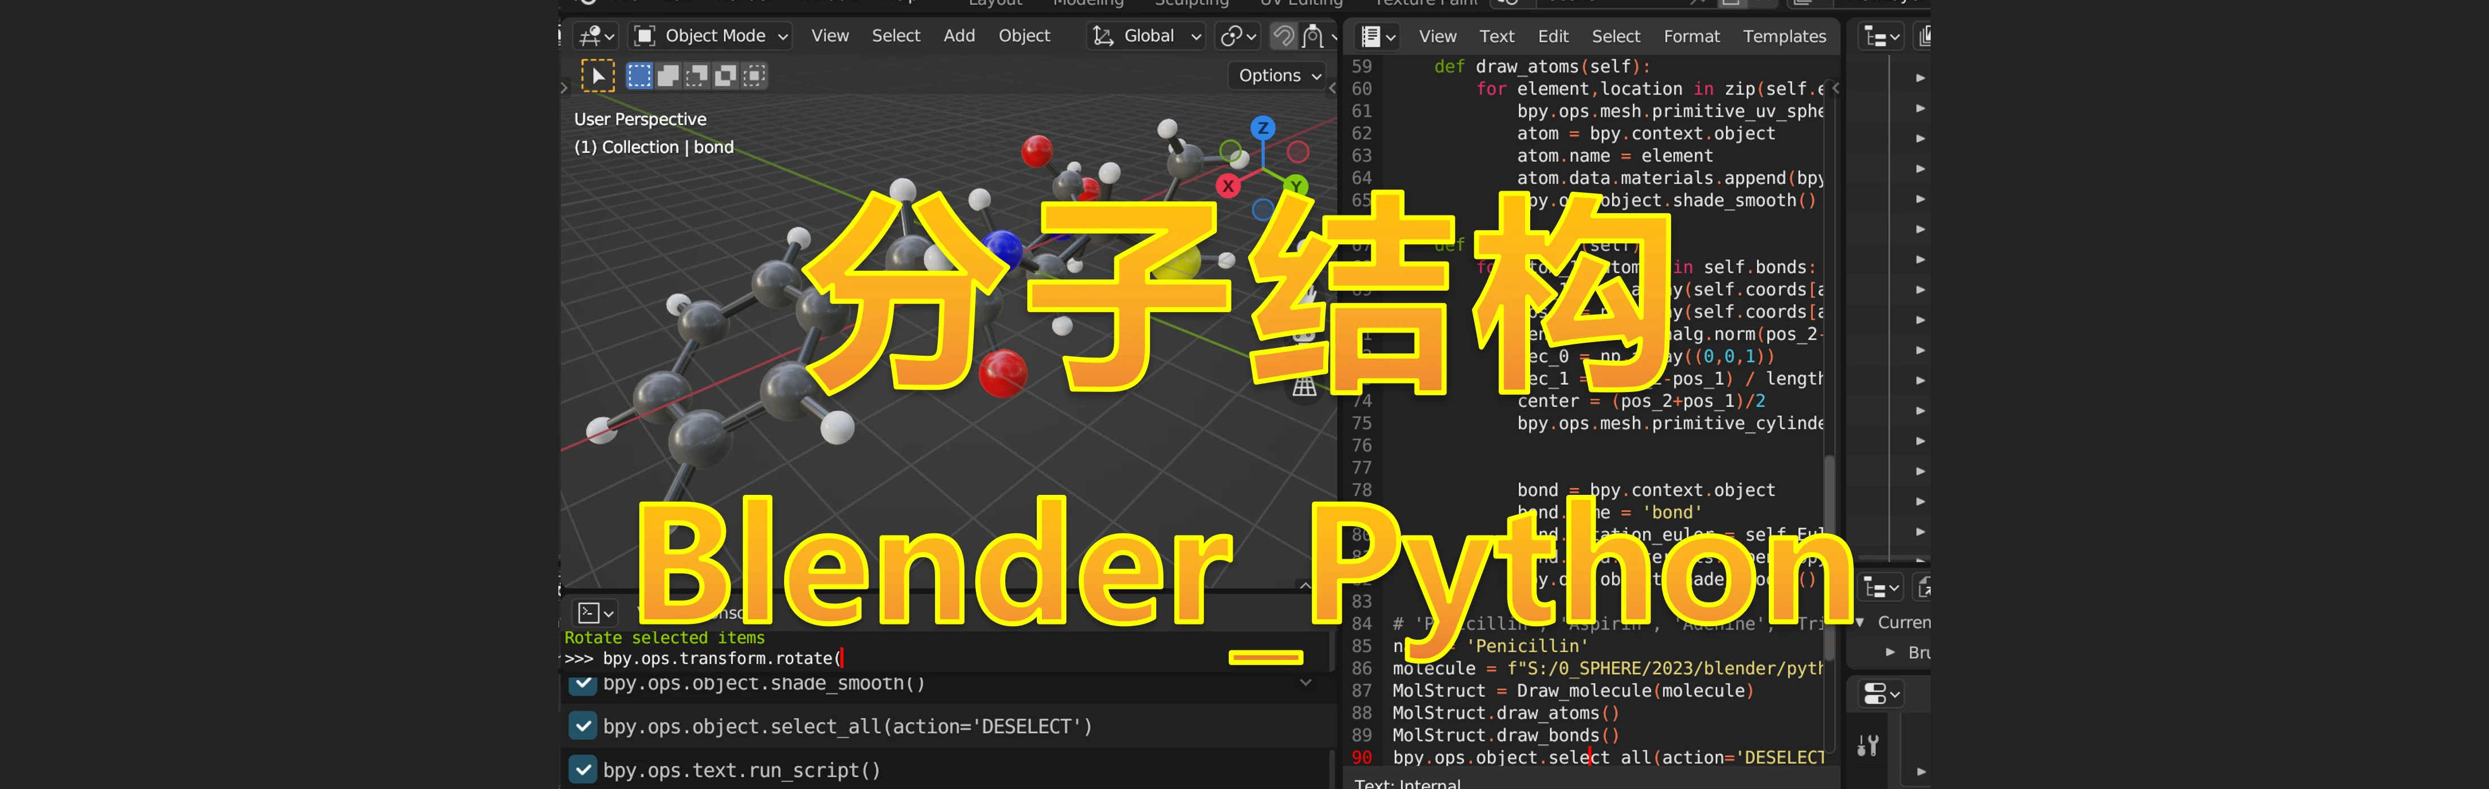
Task: Uncheck the bpy.ops.object.select_all history entry
Action: pyautogui.click(x=583, y=726)
